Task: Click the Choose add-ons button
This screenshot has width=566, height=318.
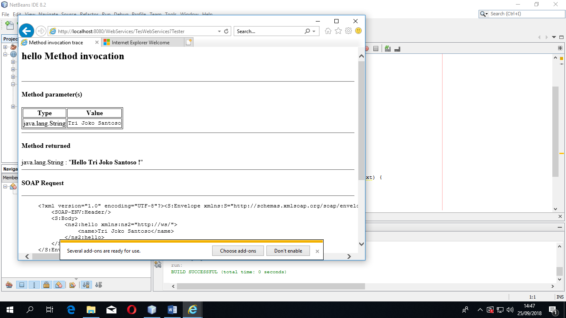Action: 238,251
